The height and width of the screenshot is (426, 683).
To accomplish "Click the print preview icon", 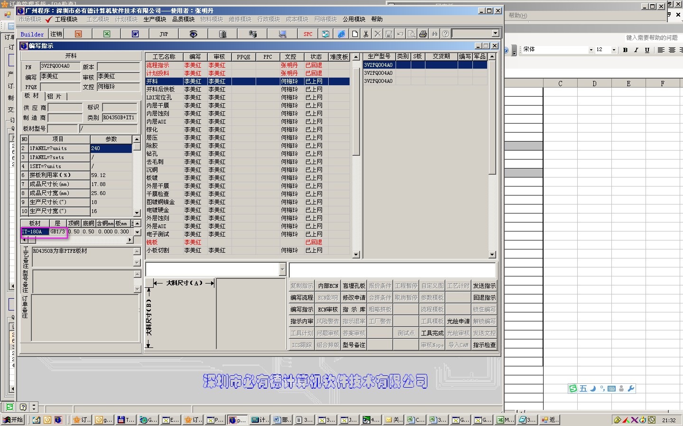I will 412,34.
